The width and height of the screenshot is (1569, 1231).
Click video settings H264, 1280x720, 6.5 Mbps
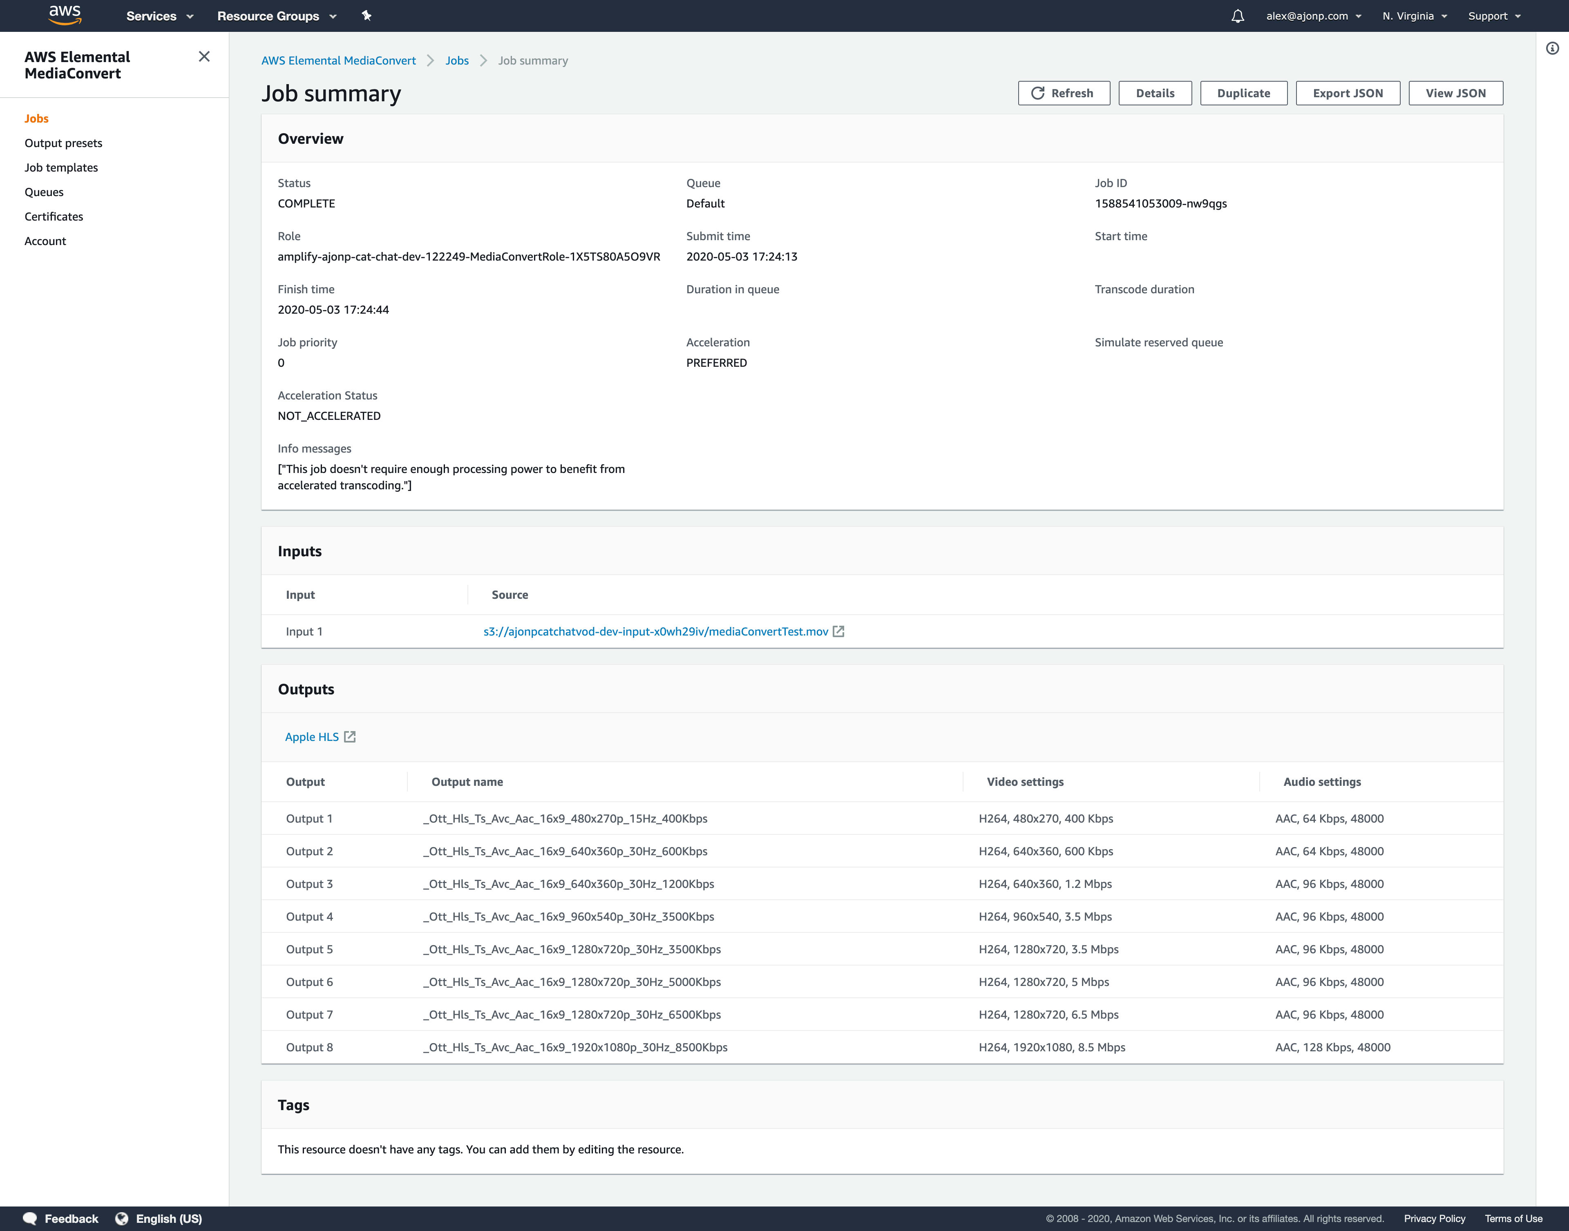click(1048, 1014)
